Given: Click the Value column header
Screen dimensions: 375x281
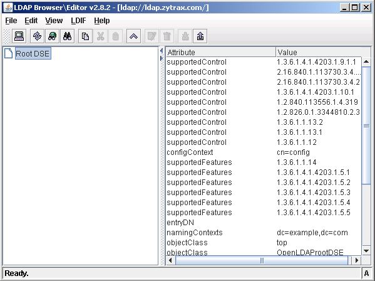Looking at the screenshot, I should point(323,52).
